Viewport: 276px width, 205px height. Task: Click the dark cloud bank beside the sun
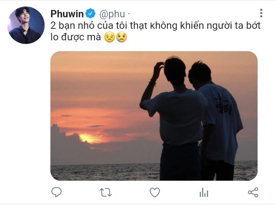tap(70, 144)
